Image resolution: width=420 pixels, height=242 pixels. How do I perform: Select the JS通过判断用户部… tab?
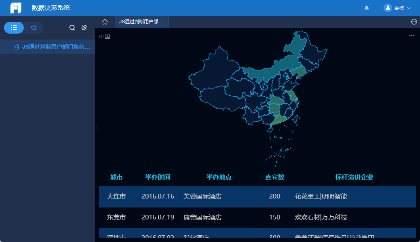[x=142, y=22]
